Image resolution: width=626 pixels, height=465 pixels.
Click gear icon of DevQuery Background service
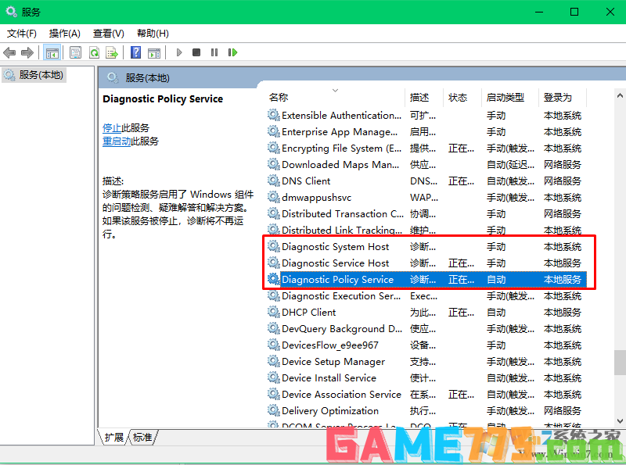(x=273, y=328)
